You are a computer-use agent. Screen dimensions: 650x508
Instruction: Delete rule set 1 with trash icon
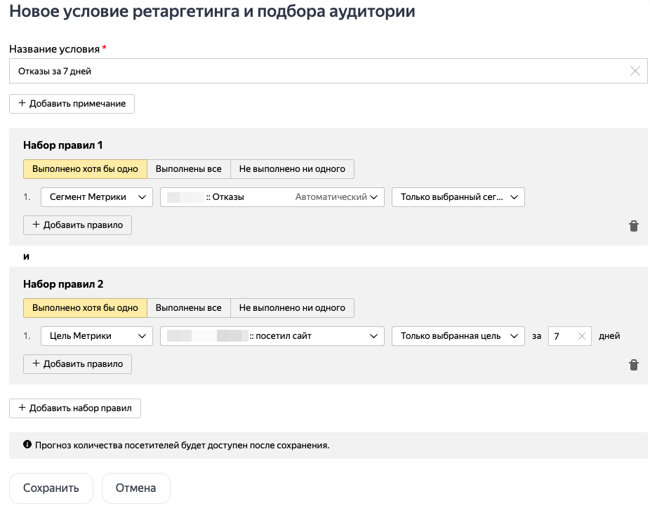633,226
